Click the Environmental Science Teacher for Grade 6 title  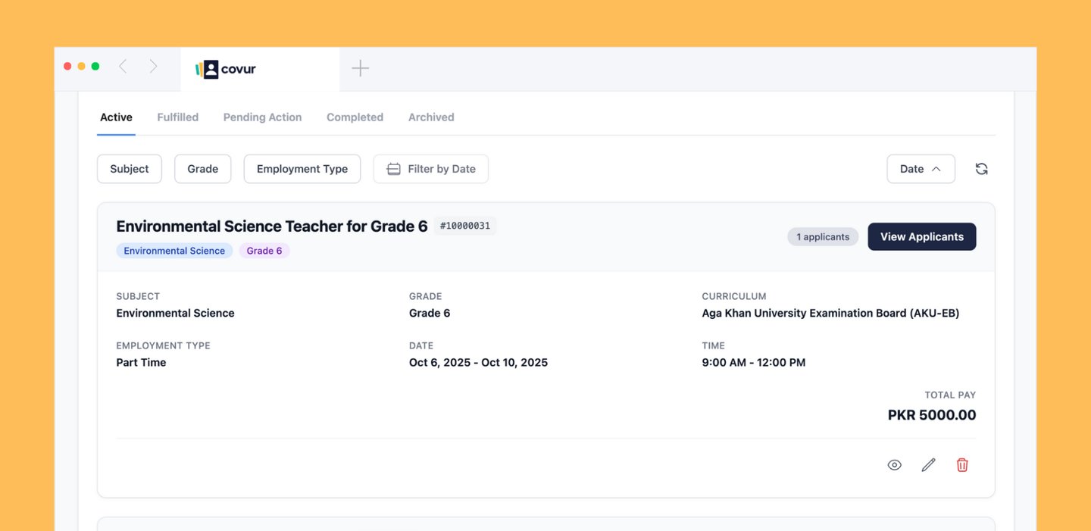click(x=272, y=226)
